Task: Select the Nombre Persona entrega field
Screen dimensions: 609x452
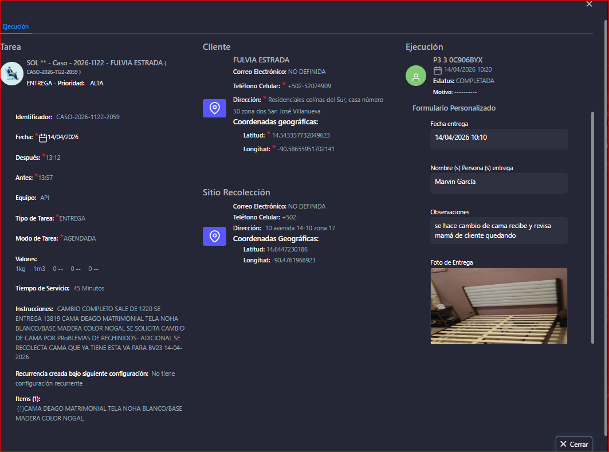Action: pyautogui.click(x=498, y=182)
